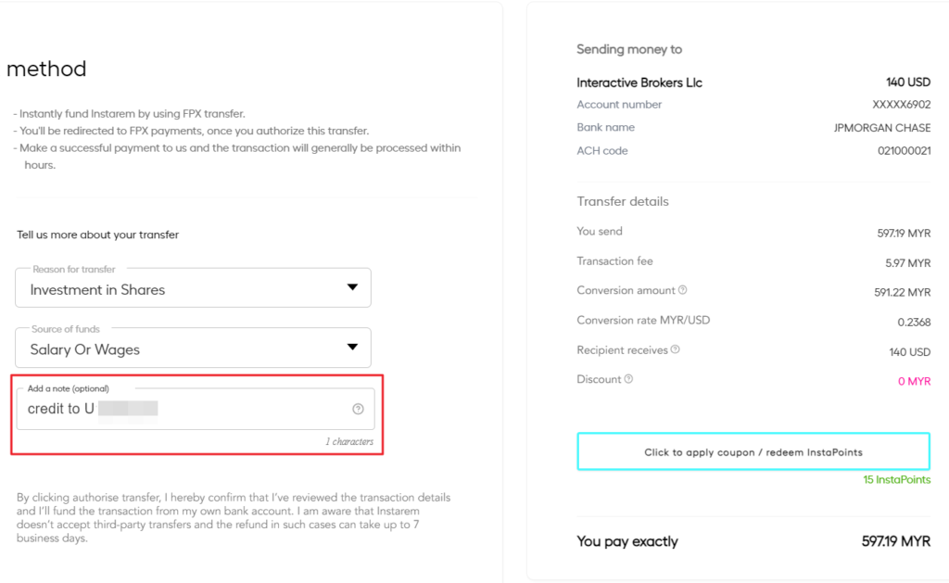This screenshot has width=949, height=583.
Task: Expand the Source of funds dropdown arrow
Action: 352,347
